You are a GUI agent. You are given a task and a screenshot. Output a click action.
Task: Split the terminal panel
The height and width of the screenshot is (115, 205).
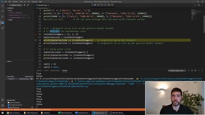coord(192,71)
